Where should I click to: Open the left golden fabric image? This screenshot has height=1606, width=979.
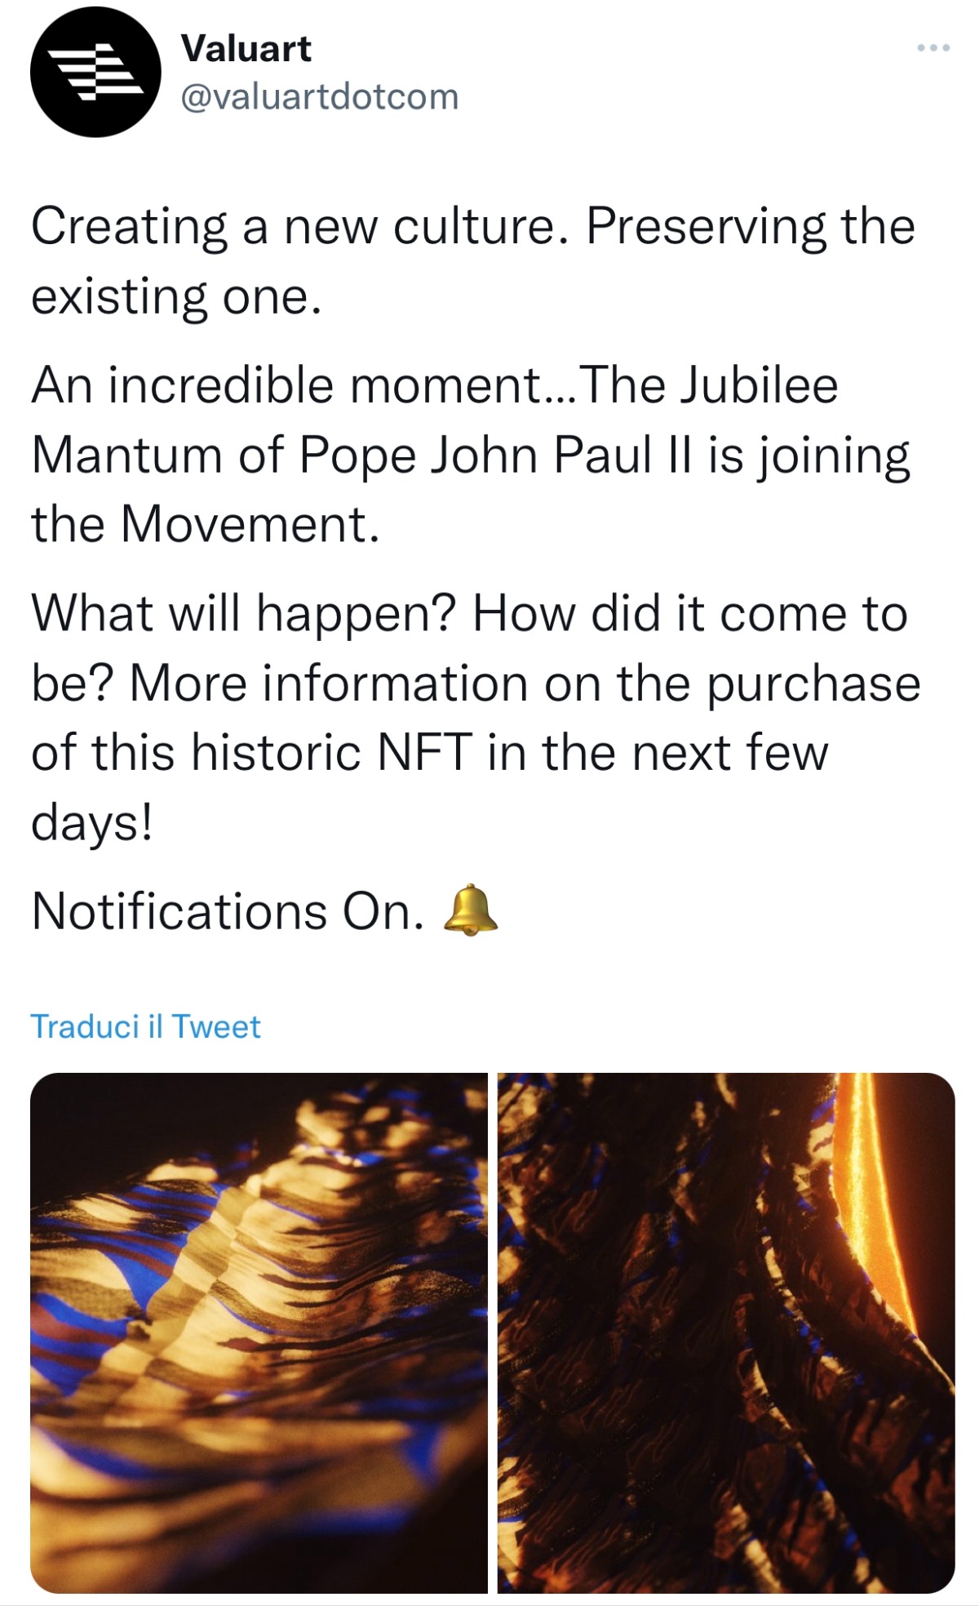point(259,1332)
